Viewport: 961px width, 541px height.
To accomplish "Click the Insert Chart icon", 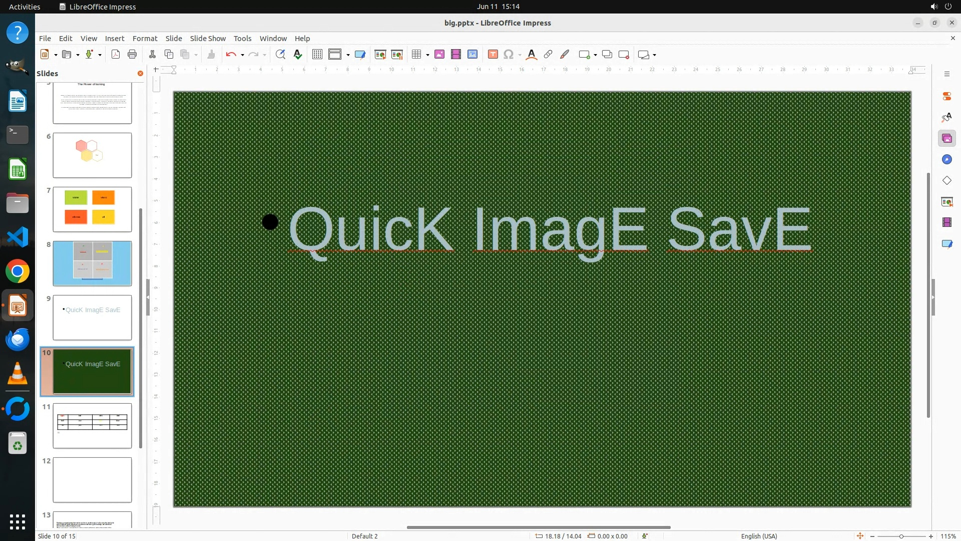I will click(472, 55).
